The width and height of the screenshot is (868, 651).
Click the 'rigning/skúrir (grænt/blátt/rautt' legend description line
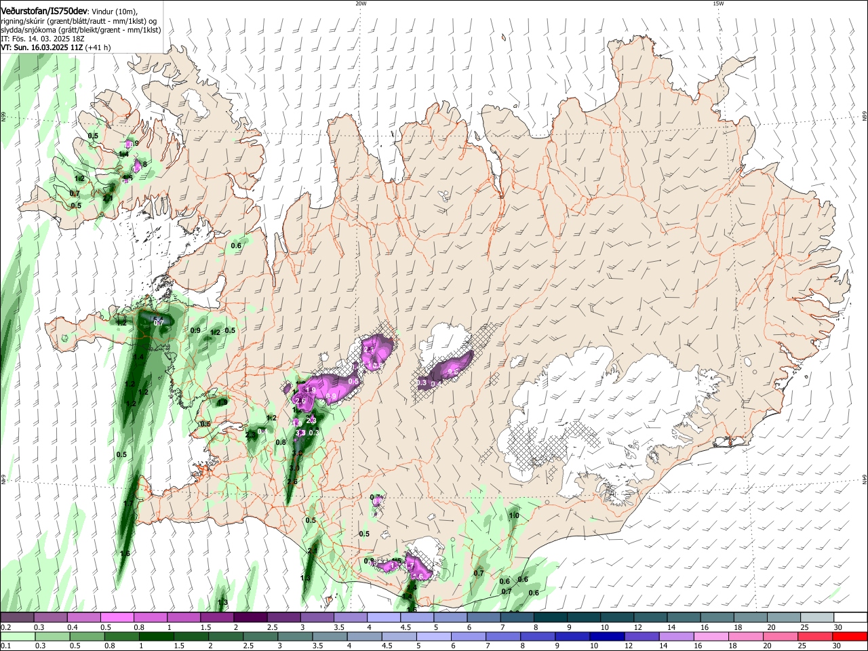pyautogui.click(x=79, y=21)
